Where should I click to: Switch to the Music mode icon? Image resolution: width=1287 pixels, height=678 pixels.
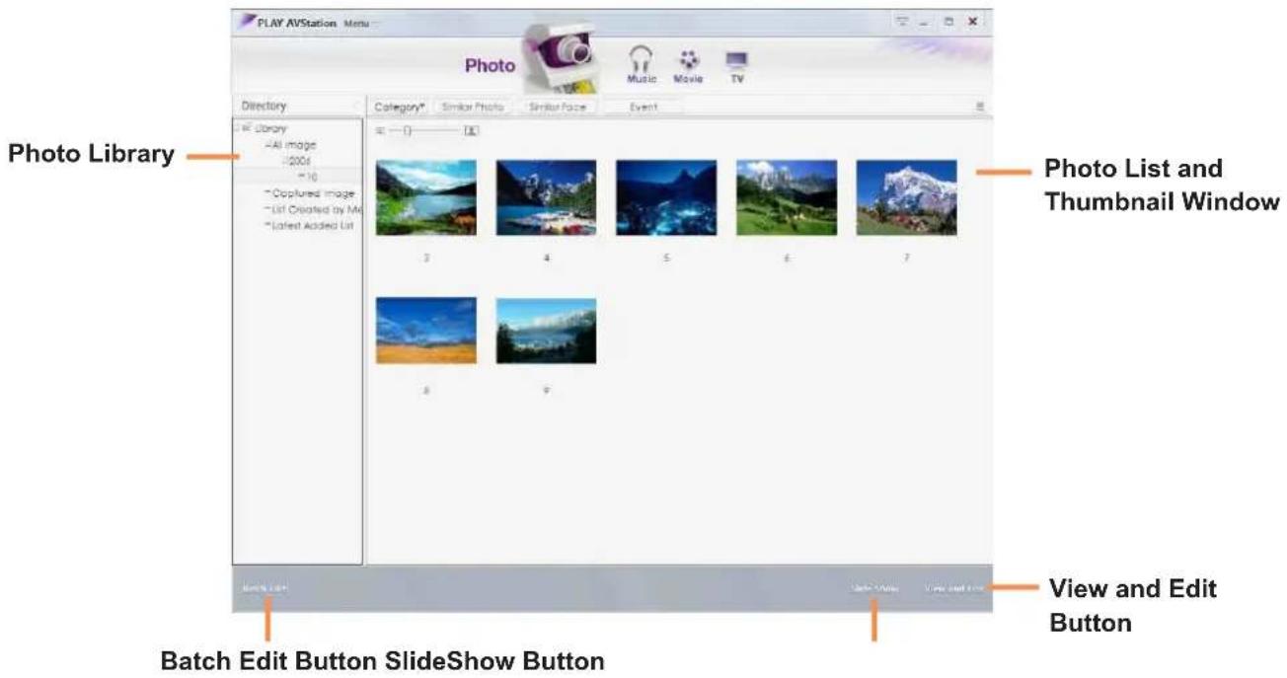click(642, 64)
